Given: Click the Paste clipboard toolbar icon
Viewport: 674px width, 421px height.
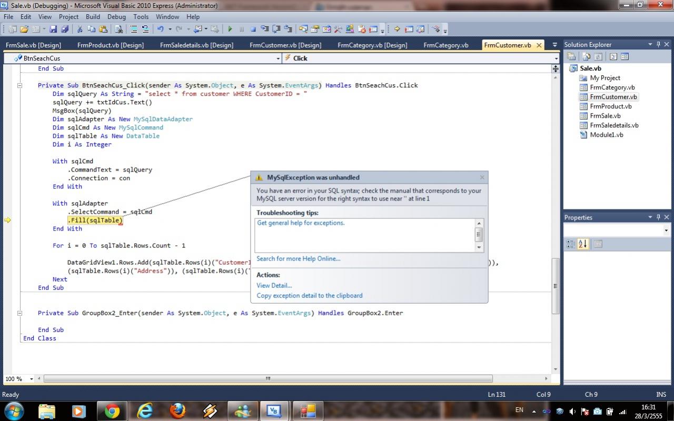Looking at the screenshot, I should 103,29.
